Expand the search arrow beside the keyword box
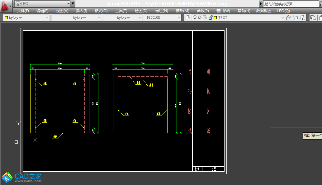The width and height of the screenshot is (322, 185). pyautogui.click(x=261, y=4)
